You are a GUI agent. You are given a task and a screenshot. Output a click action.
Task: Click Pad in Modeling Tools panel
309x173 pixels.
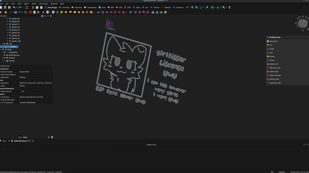tap(270, 45)
